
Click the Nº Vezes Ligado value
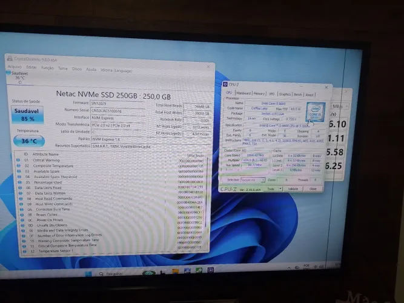(197, 127)
